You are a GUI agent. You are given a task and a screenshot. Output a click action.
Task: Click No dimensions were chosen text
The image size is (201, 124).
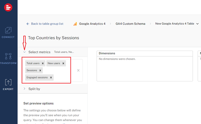click(117, 59)
